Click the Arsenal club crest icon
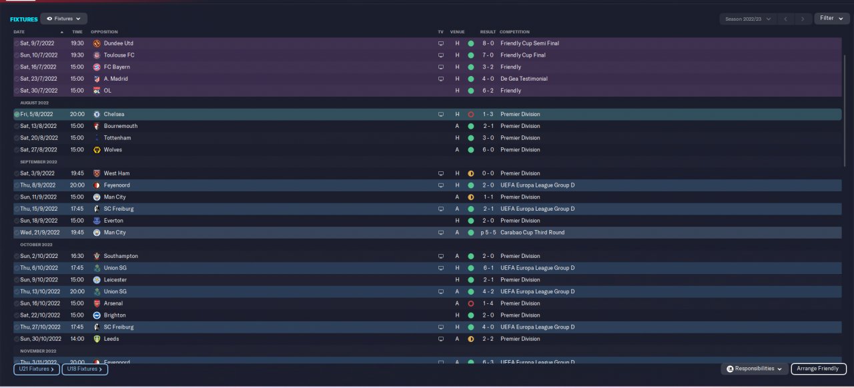The image size is (854, 388). pos(97,303)
